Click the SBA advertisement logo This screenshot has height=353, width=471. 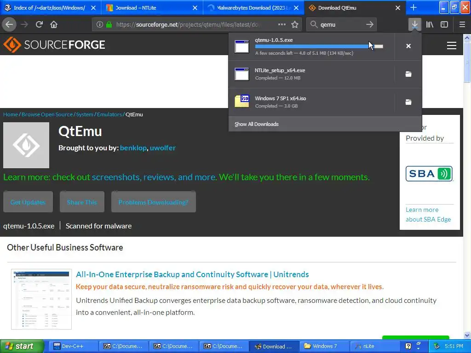429,173
